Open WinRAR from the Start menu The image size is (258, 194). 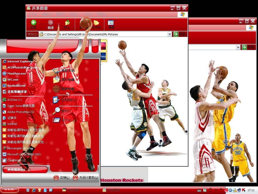point(10,124)
